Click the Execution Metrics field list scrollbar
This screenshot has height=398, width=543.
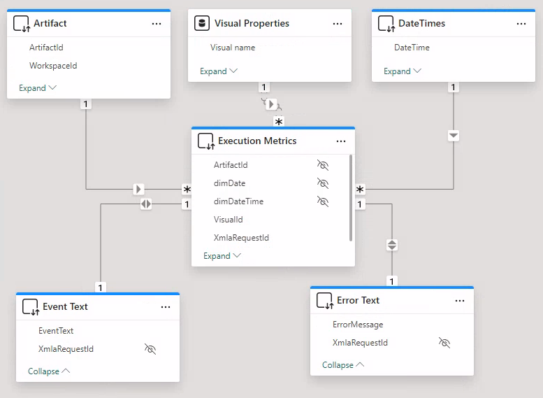click(x=351, y=197)
